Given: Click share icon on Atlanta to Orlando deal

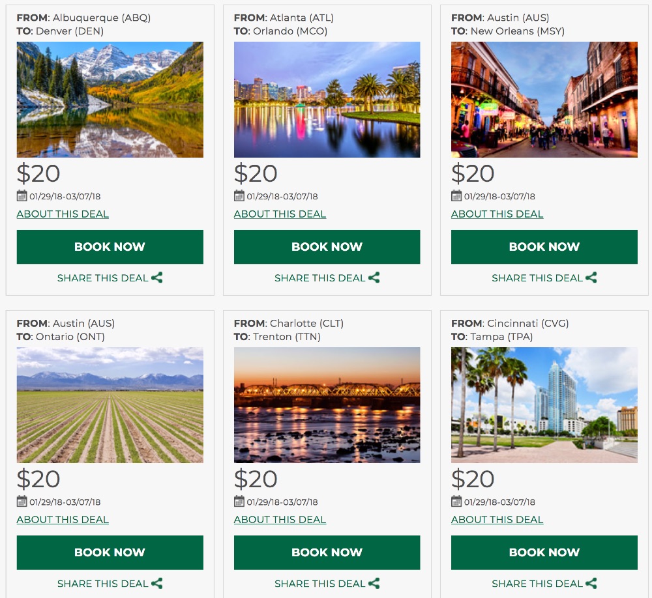Looking at the screenshot, I should pos(374,278).
